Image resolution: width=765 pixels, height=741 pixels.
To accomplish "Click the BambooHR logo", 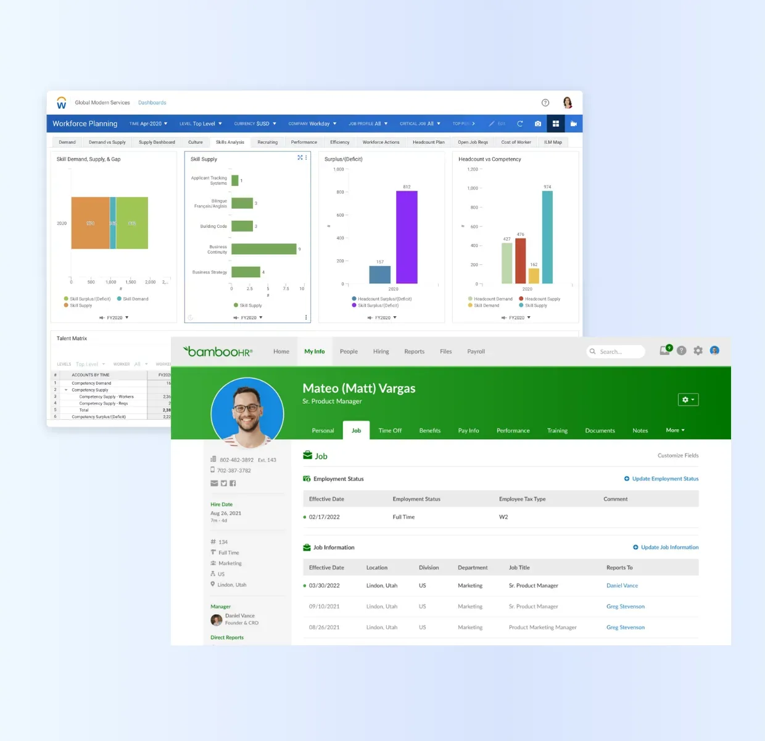I will 218,351.
